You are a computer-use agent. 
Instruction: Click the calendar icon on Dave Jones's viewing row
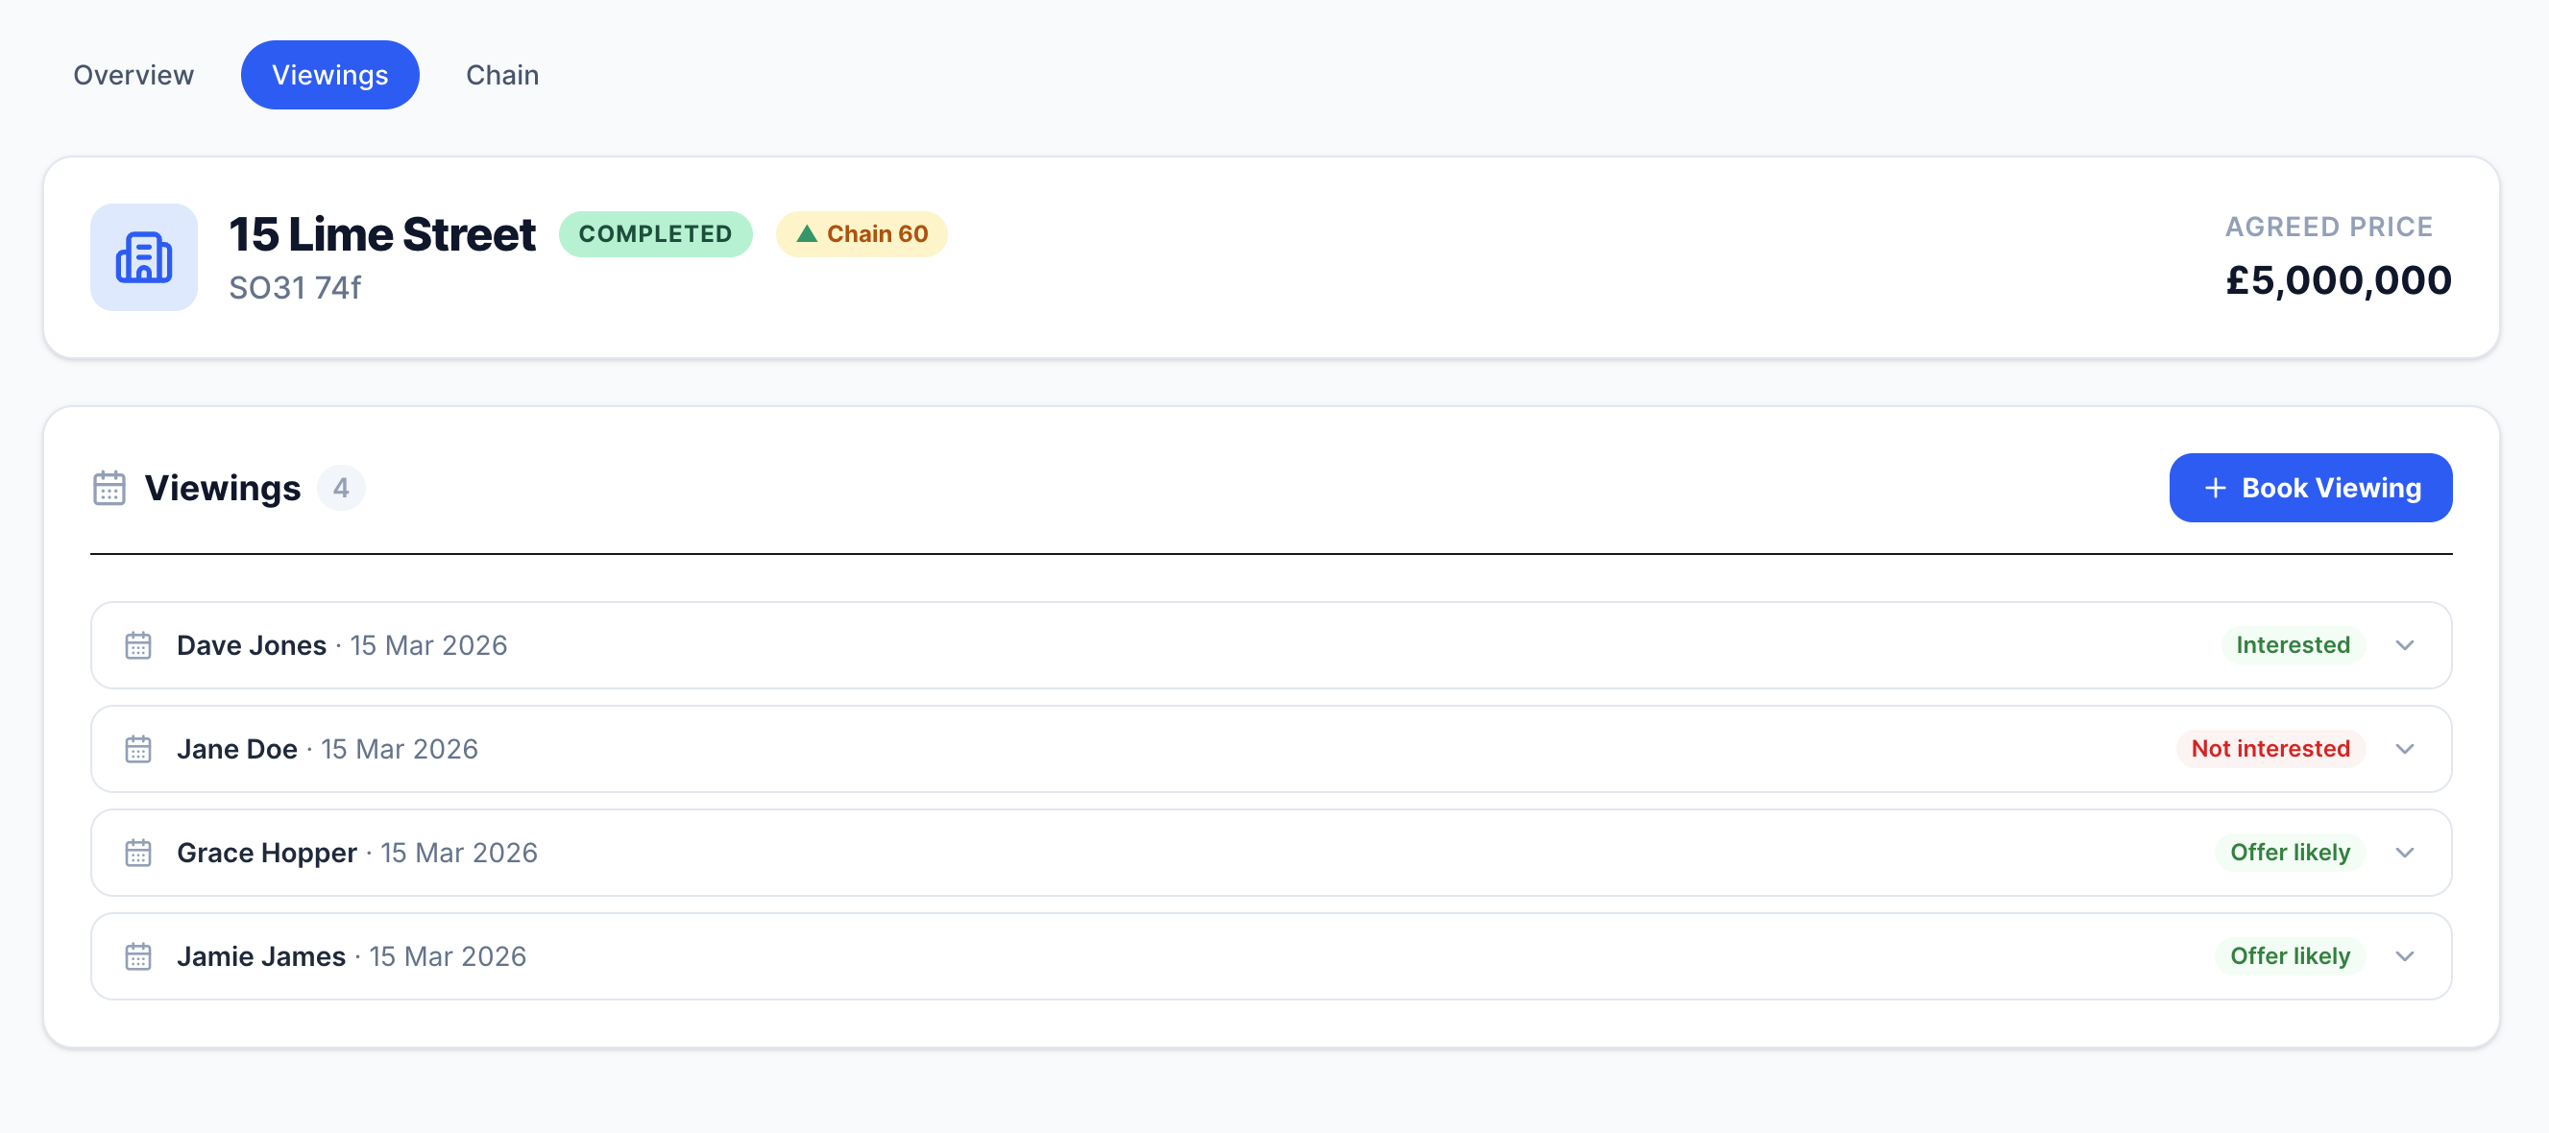138,644
